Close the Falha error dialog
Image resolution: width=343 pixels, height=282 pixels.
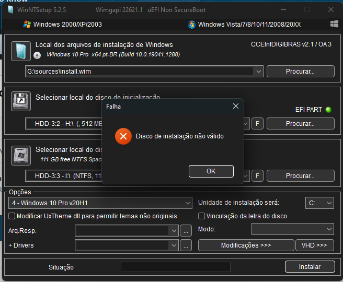[236, 106]
